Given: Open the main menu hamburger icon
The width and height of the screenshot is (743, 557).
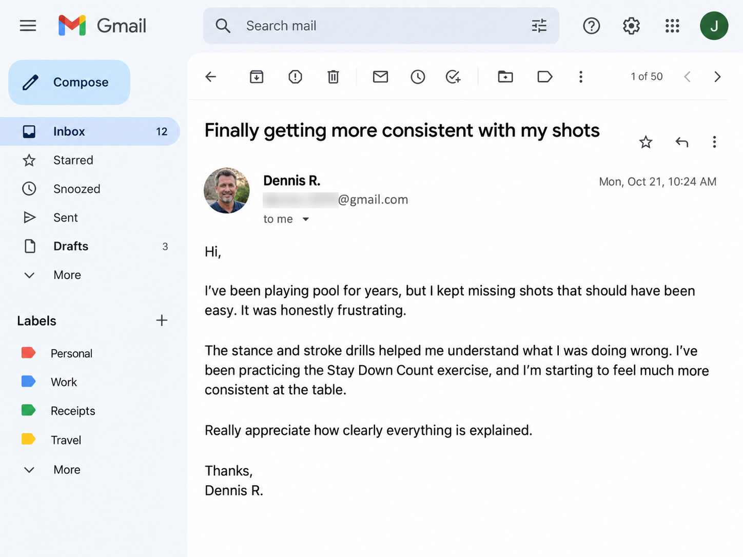Looking at the screenshot, I should pyautogui.click(x=28, y=26).
